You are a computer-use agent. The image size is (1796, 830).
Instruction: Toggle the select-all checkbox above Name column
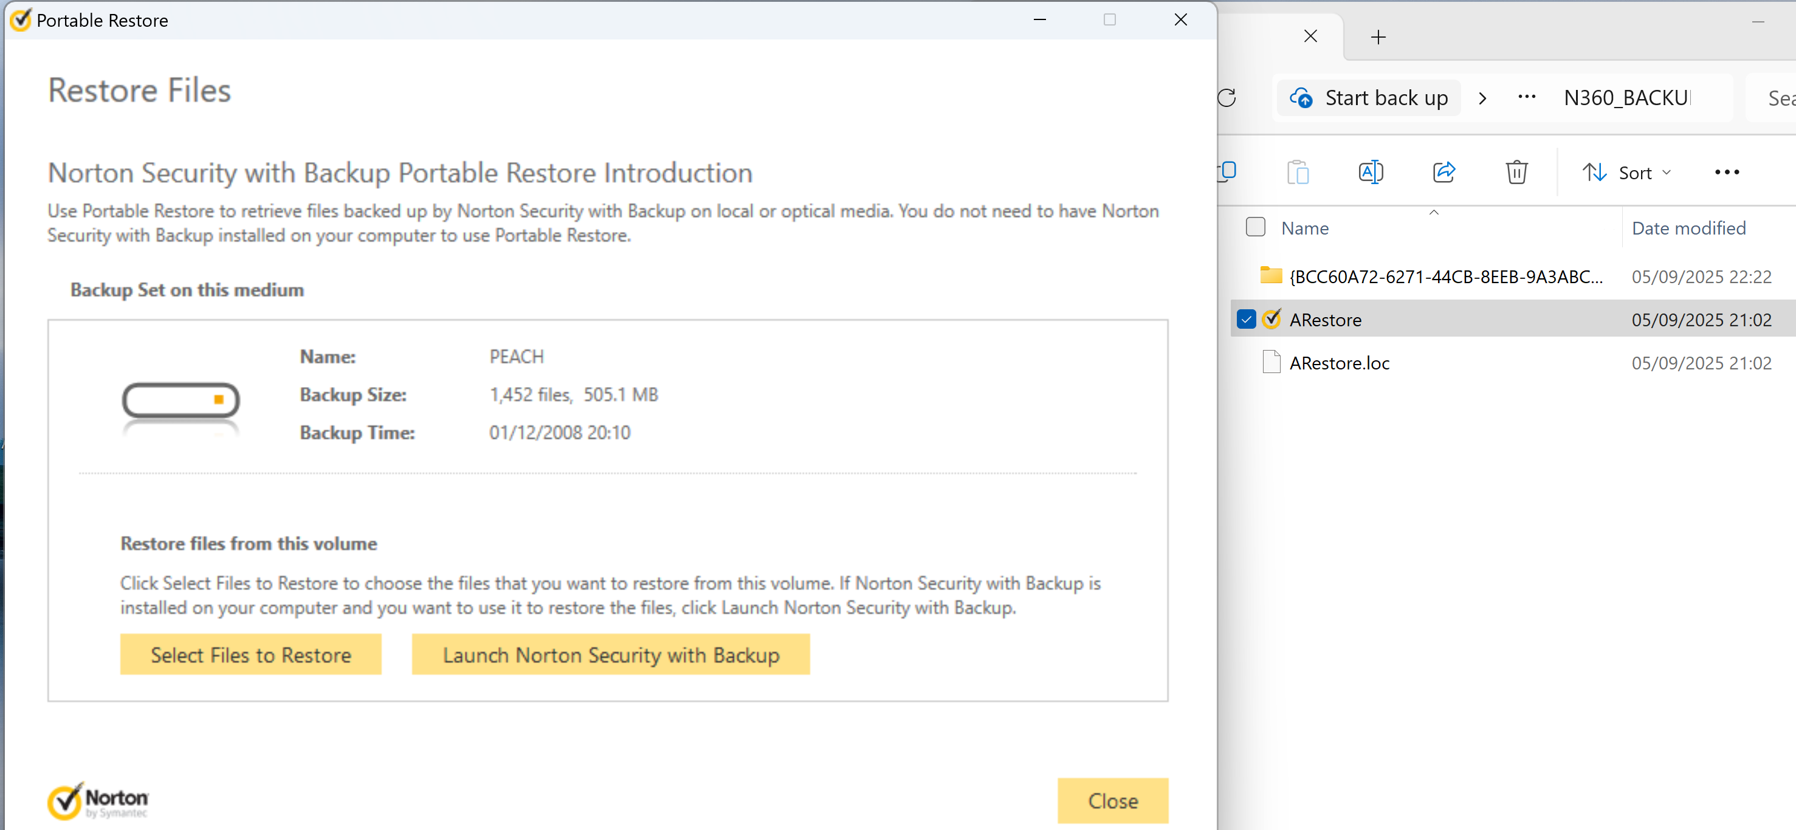point(1256,227)
